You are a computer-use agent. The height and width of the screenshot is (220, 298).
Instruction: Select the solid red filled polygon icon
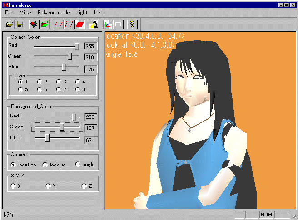click(x=79, y=24)
